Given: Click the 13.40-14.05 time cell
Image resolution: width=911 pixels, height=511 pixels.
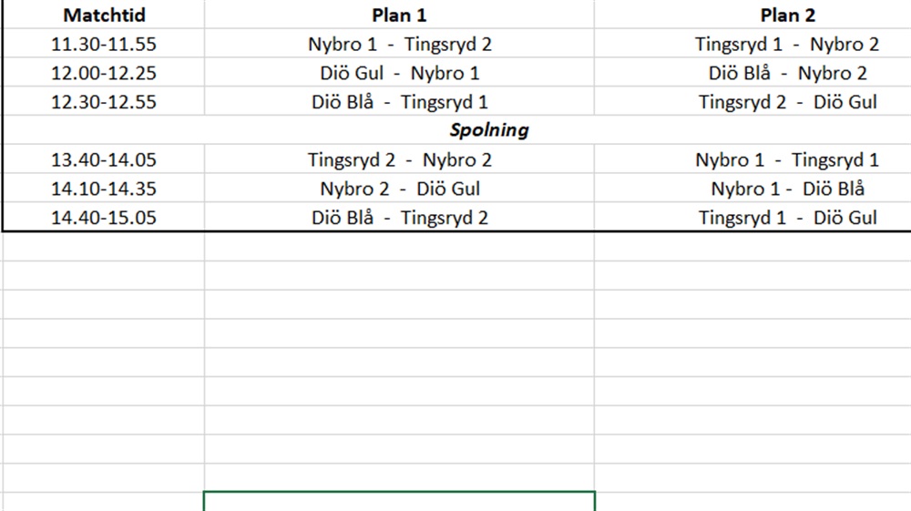Looking at the screenshot, I should coord(104,160).
